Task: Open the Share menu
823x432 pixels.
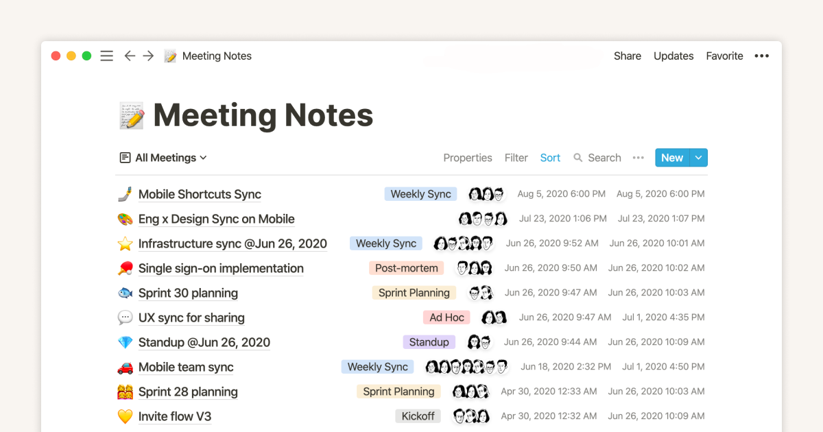Action: (627, 56)
